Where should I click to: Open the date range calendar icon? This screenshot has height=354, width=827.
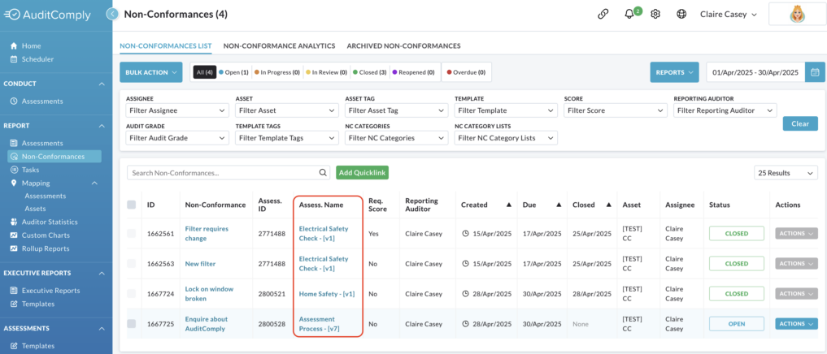(815, 72)
